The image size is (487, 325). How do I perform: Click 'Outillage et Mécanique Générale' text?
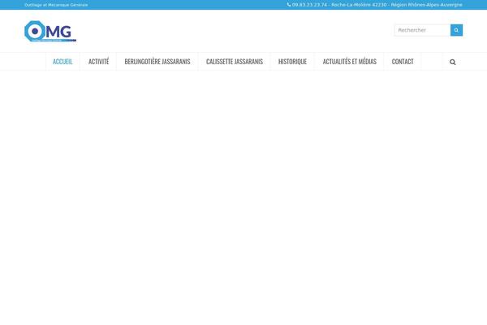56,5
